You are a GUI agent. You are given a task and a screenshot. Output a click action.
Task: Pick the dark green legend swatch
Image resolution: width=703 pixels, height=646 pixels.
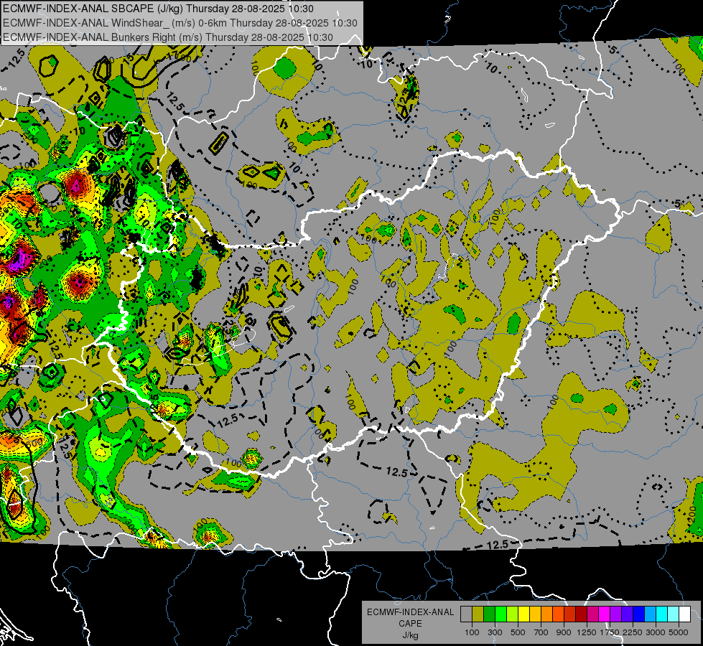(489, 614)
